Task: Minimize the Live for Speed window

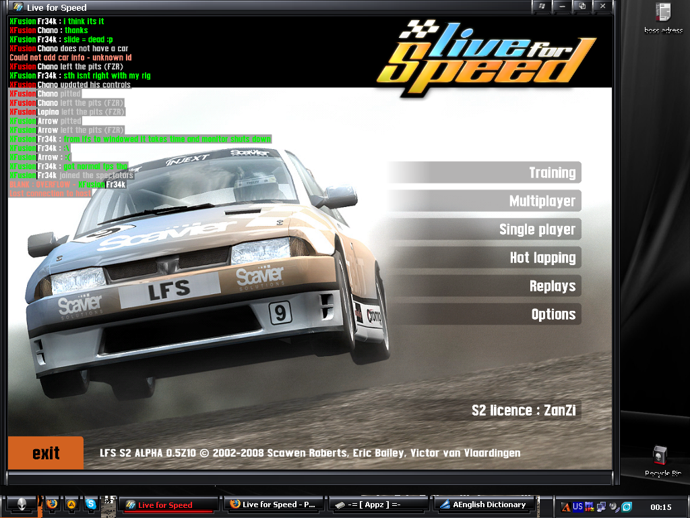Action: 562,6
